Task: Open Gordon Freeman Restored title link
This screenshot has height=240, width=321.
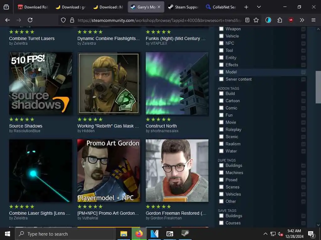Action: [176, 213]
